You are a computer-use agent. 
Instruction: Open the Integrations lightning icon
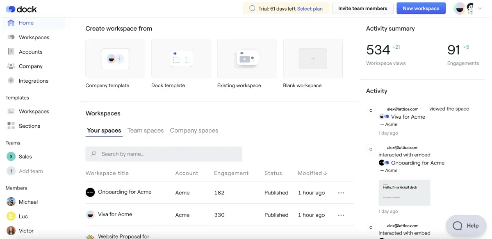click(11, 81)
